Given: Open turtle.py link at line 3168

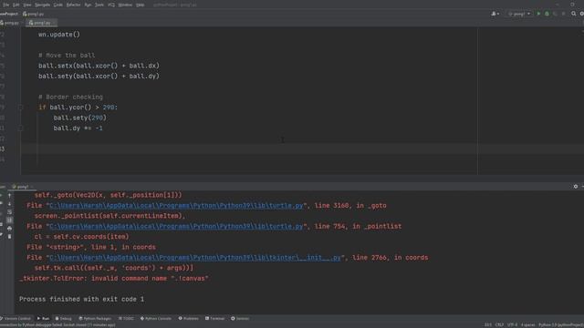Looking at the screenshot, I should coord(176,206).
